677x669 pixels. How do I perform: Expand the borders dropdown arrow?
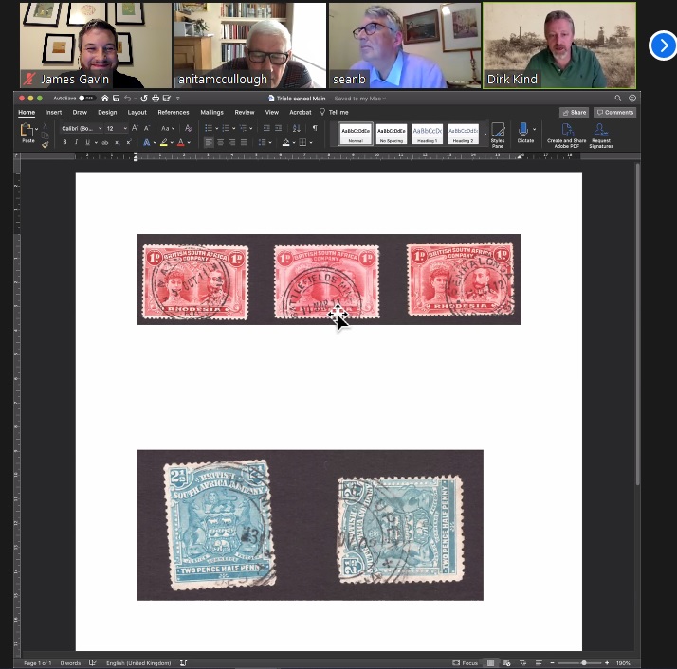tap(311, 142)
